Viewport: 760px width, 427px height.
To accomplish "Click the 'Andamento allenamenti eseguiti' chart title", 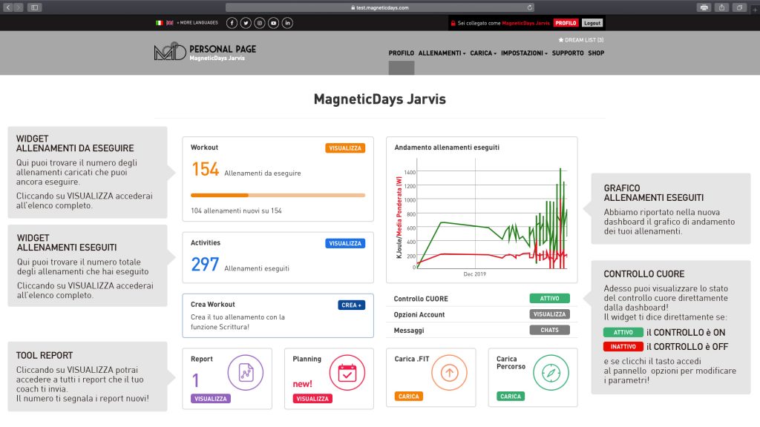I will [447, 148].
